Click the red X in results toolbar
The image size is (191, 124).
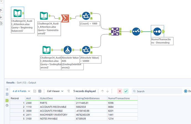[120, 91]
